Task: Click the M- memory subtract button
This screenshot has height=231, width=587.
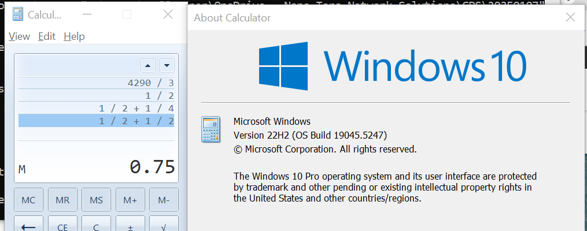Action: coord(164,200)
